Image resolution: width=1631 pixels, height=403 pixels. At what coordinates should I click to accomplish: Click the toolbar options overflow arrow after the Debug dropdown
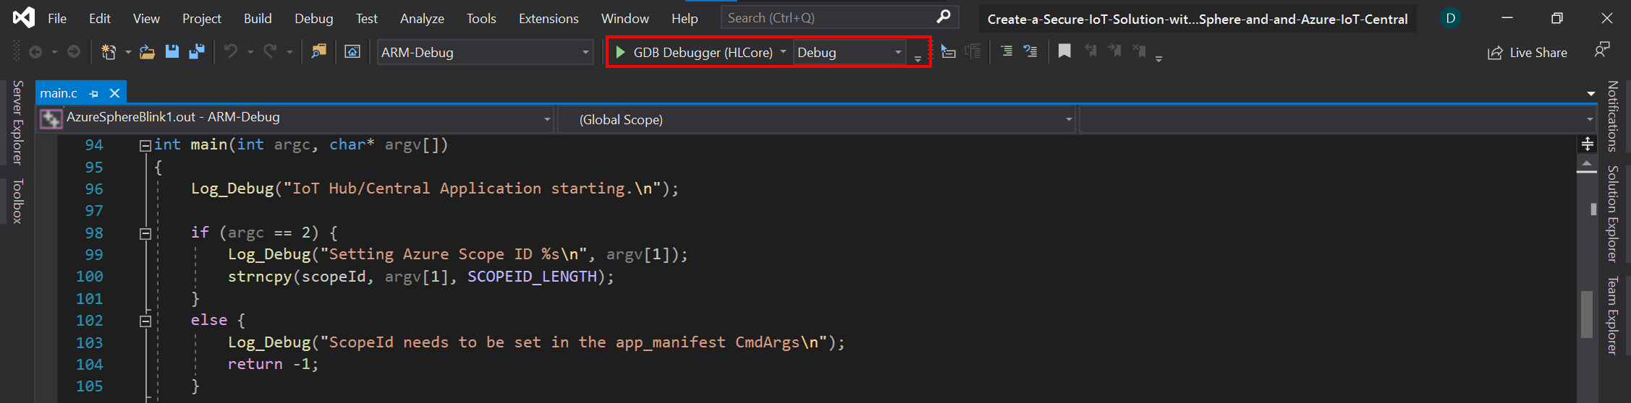(x=918, y=58)
